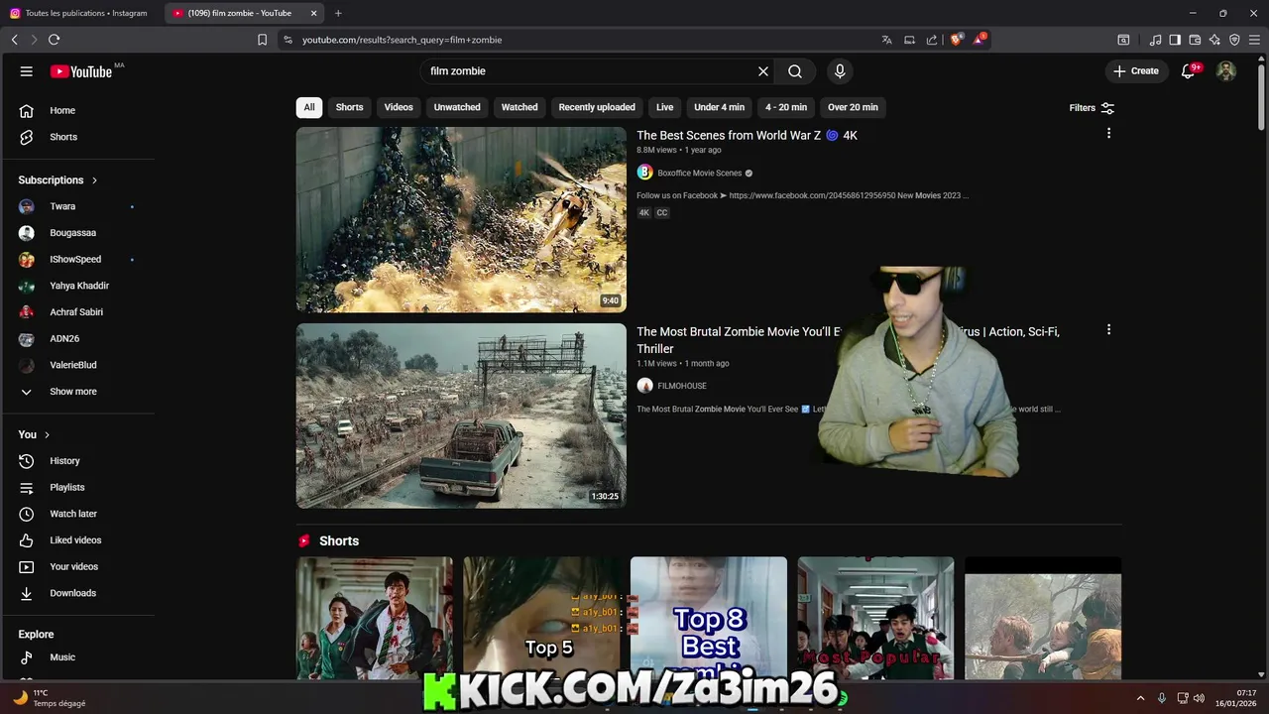1269x714 pixels.
Task: Reload the page
Action: pyautogui.click(x=54, y=40)
